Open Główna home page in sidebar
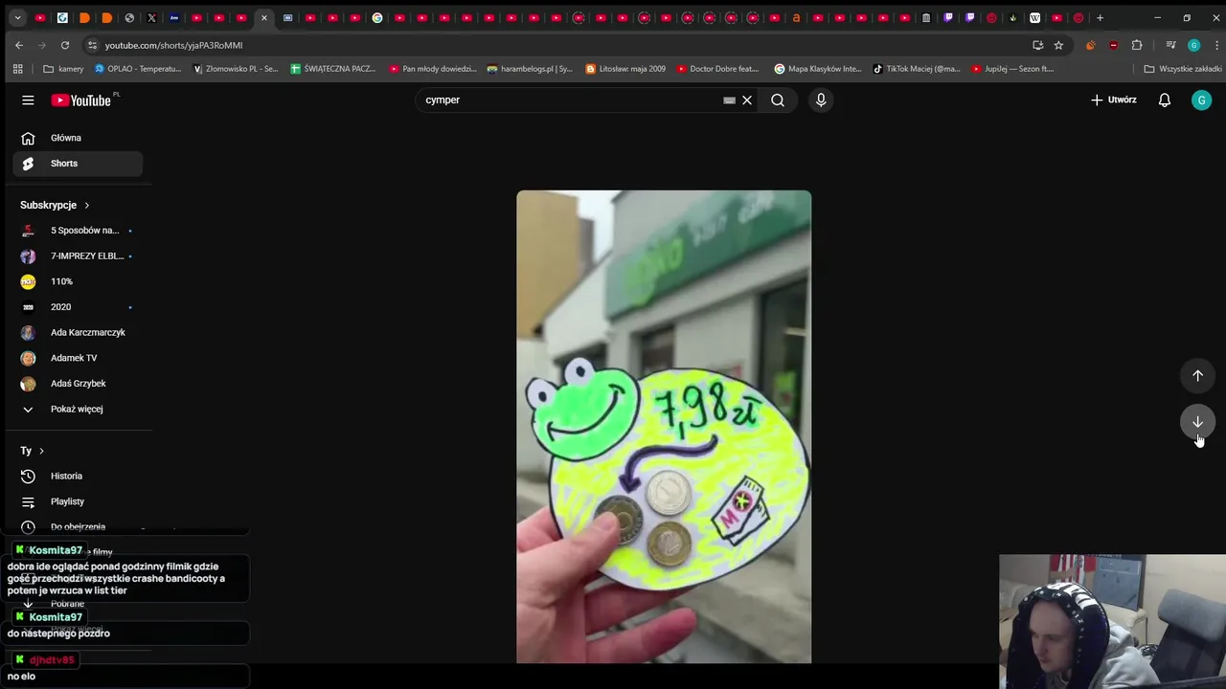Viewport: 1226px width, 689px height. pos(78,138)
